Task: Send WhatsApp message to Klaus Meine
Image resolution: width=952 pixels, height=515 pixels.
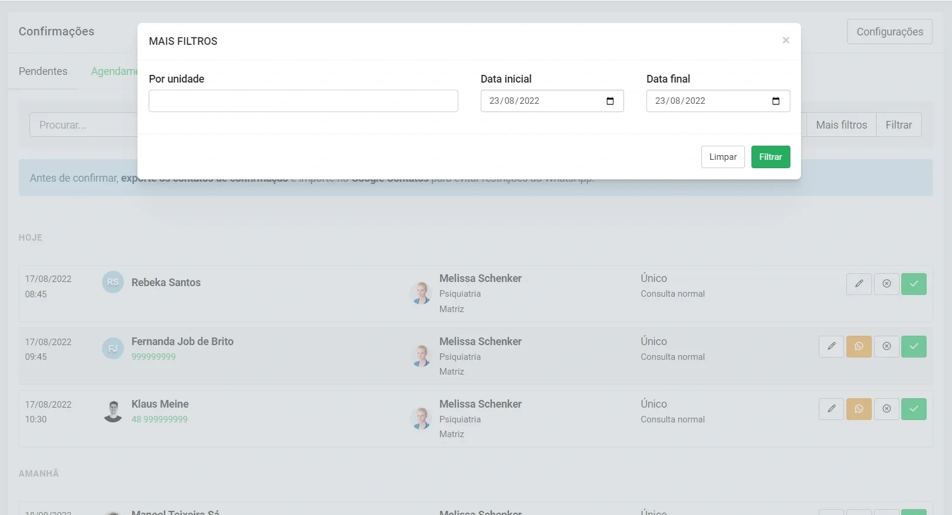Action: [859, 409]
